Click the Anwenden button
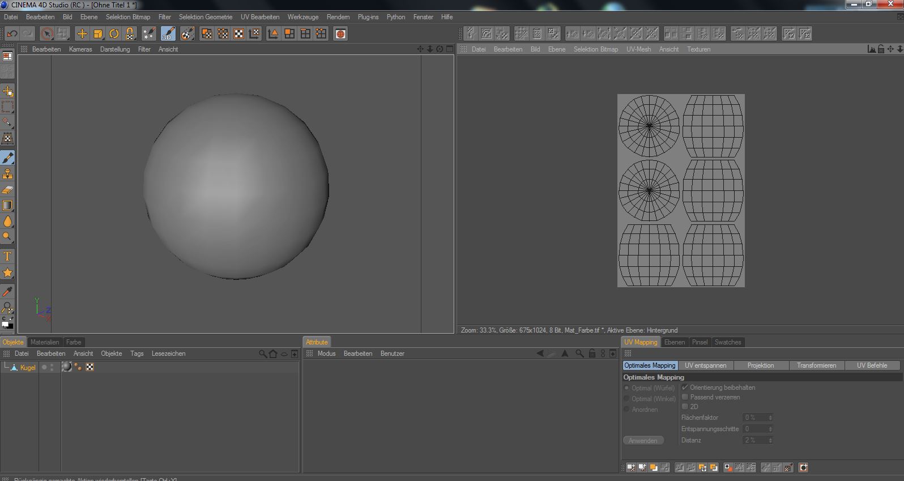This screenshot has height=481, width=904. click(643, 441)
